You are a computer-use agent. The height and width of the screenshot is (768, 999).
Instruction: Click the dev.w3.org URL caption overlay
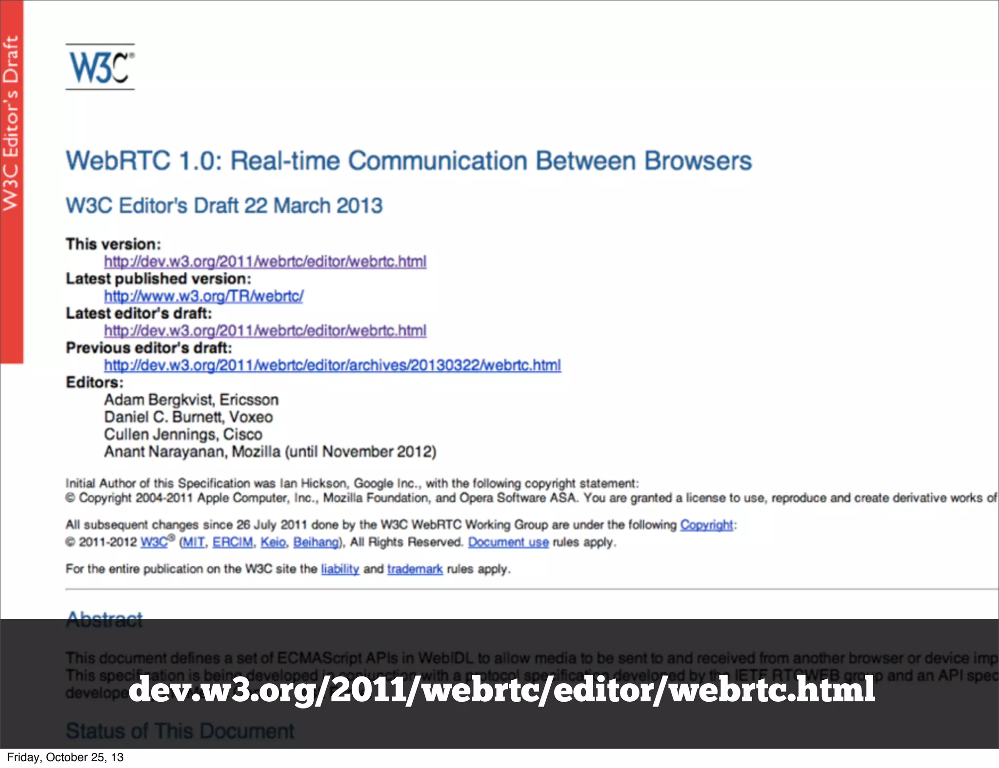click(x=501, y=690)
